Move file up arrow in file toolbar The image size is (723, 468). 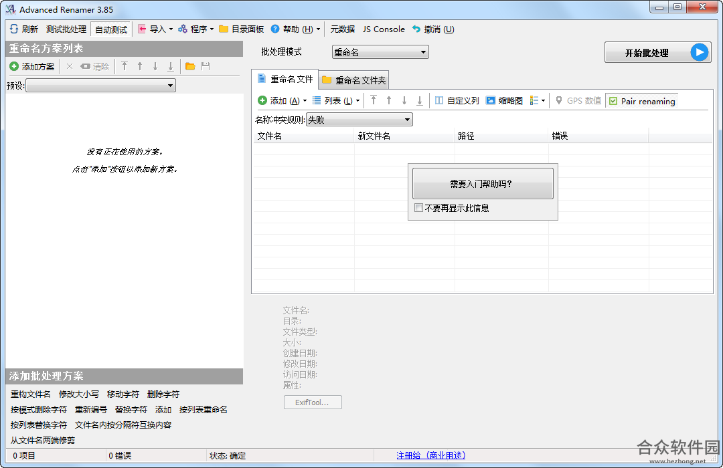(x=389, y=100)
